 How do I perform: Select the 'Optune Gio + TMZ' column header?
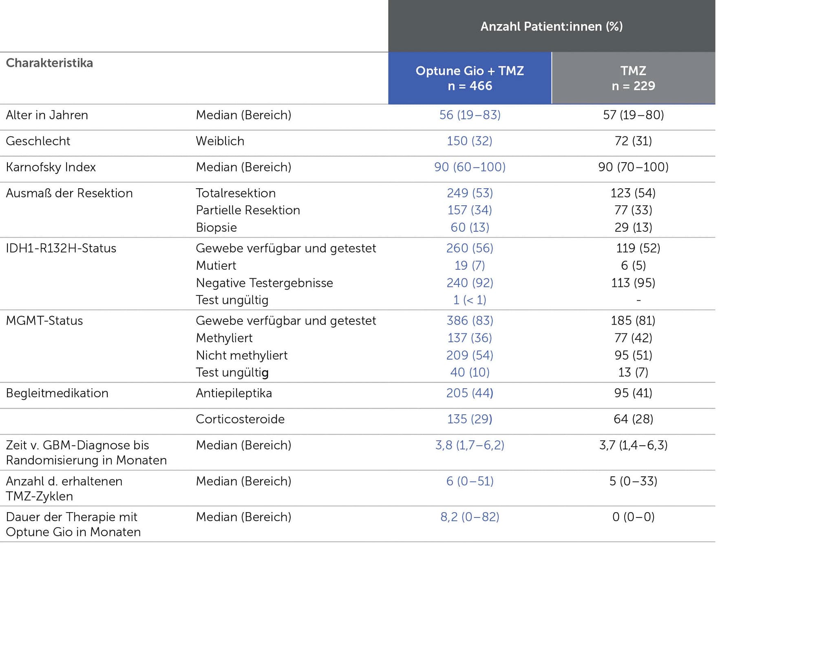coord(470,78)
